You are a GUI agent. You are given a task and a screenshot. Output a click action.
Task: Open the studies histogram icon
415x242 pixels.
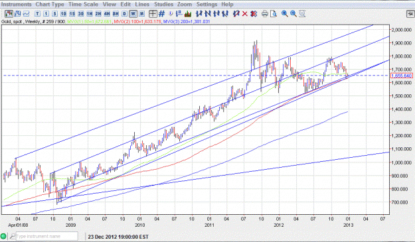pyautogui.click(x=188, y=14)
